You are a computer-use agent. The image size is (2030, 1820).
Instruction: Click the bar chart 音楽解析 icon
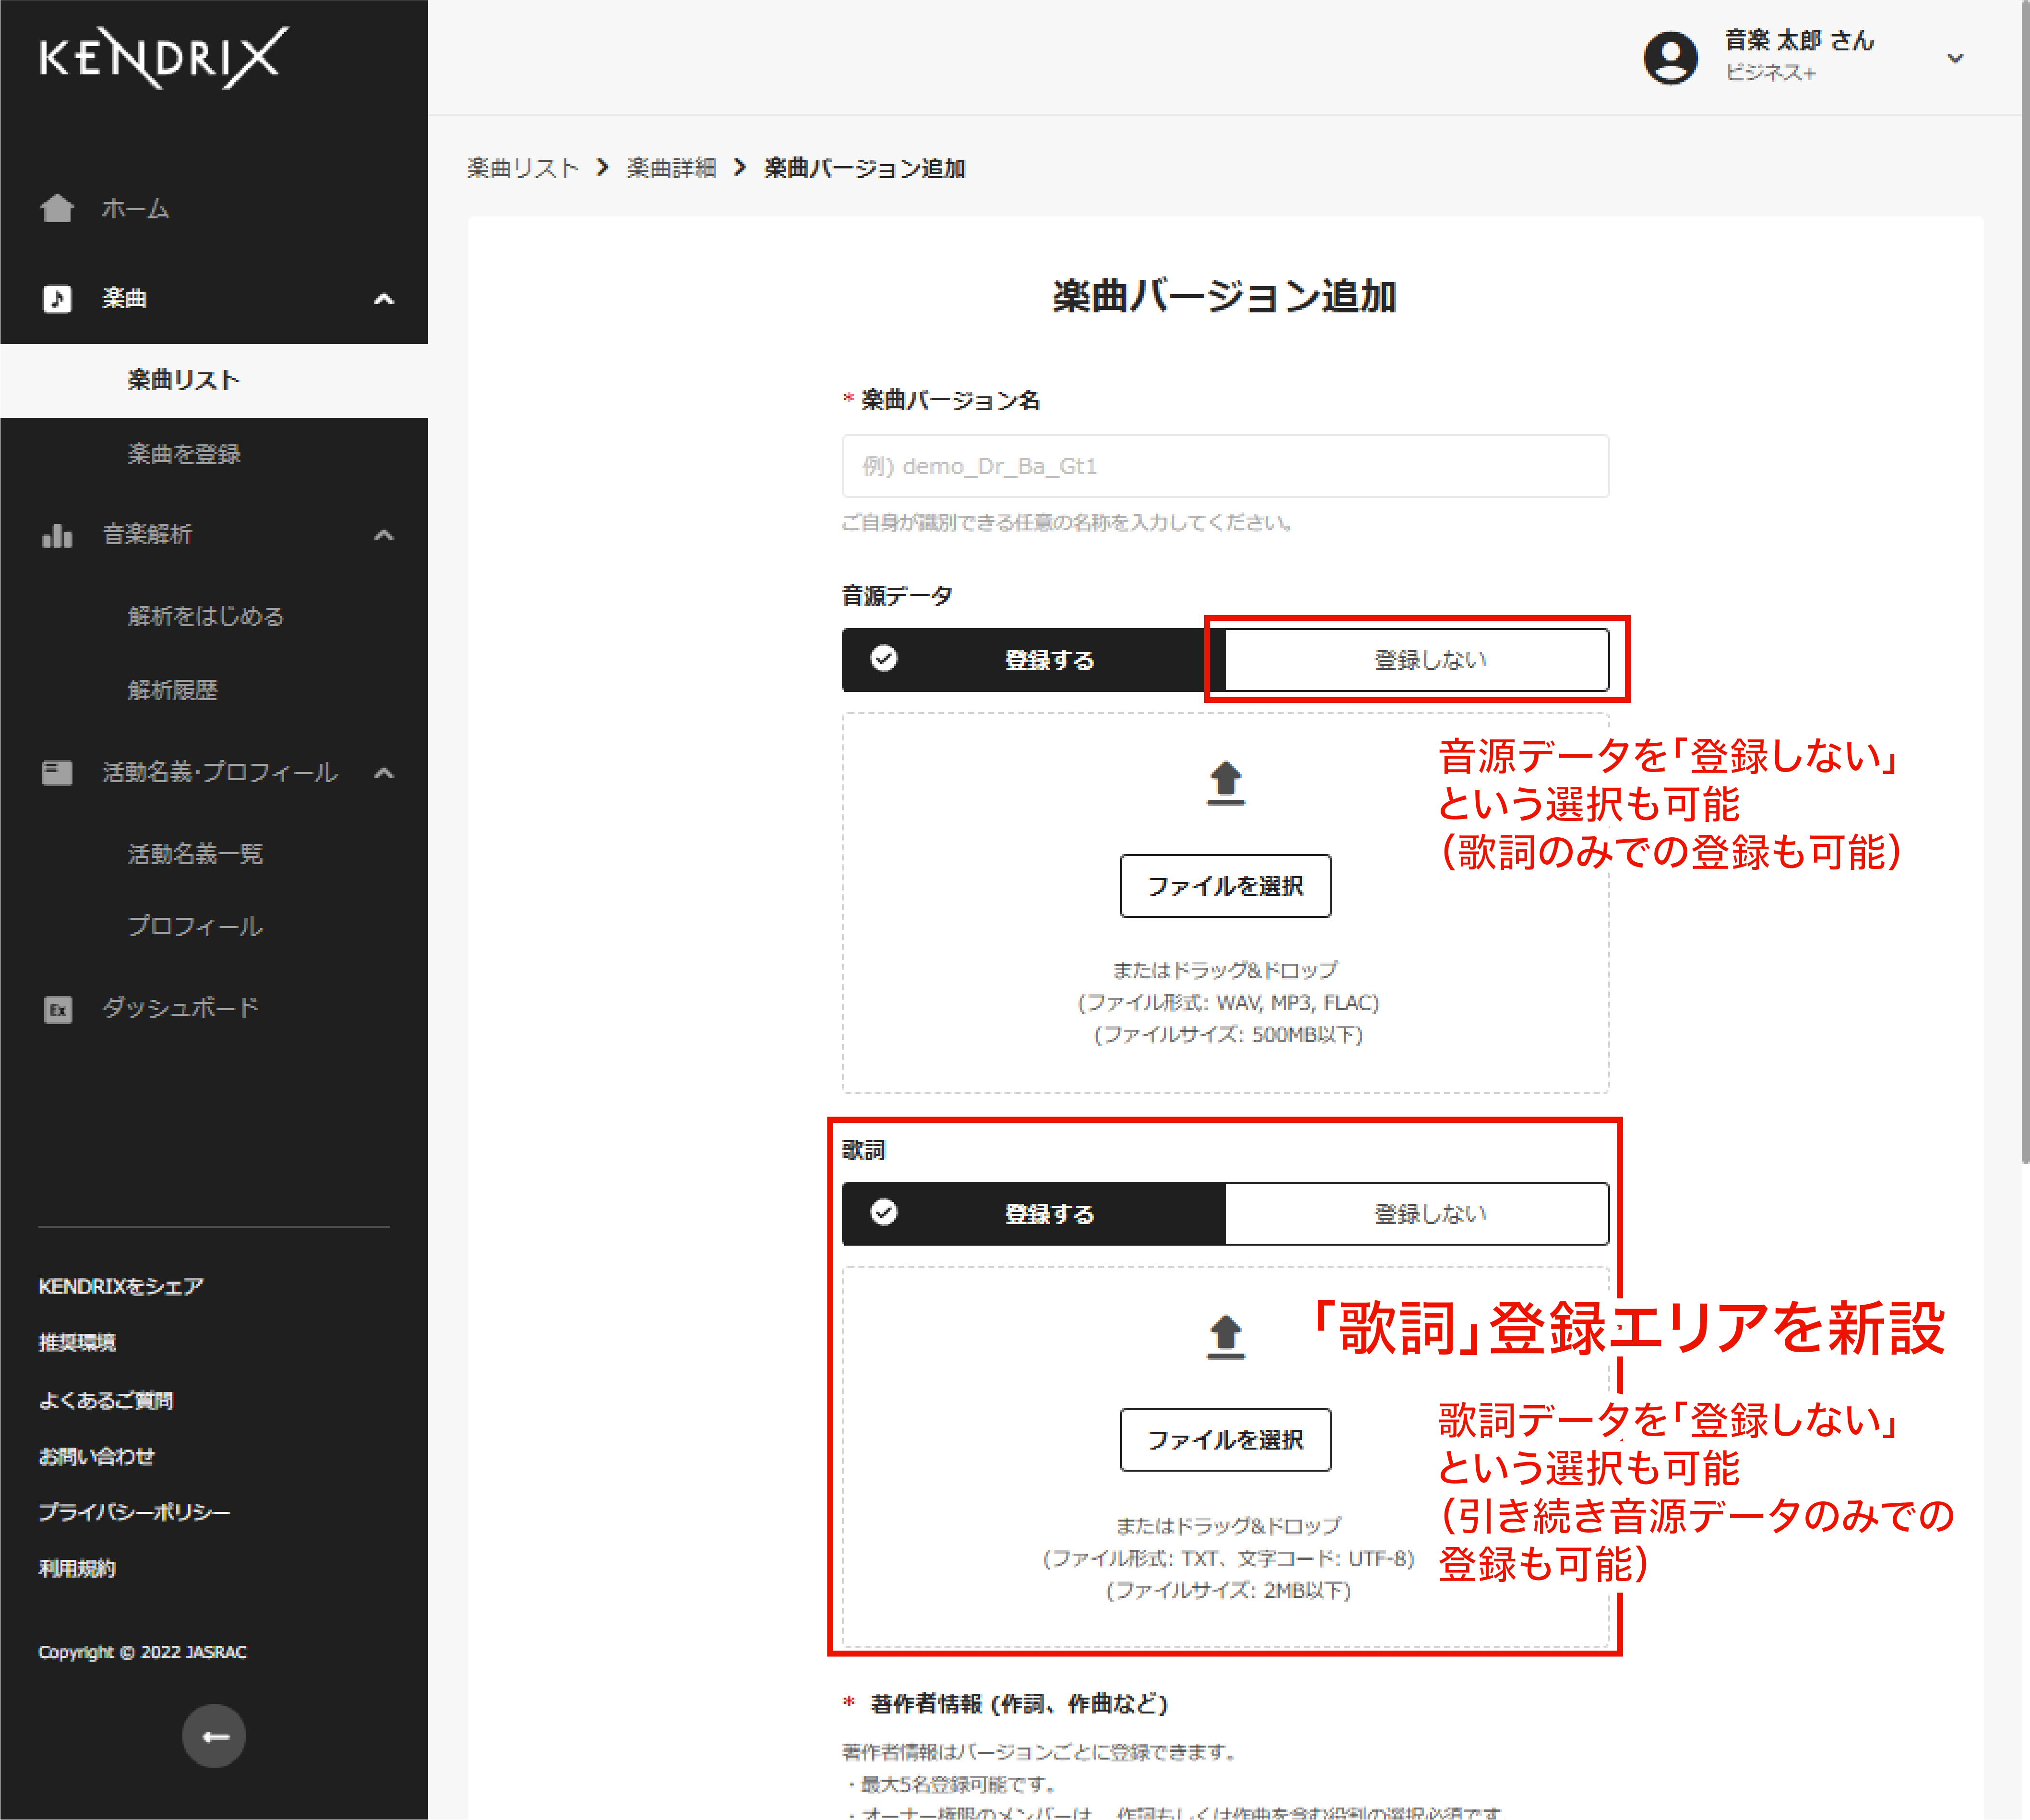tap(57, 535)
